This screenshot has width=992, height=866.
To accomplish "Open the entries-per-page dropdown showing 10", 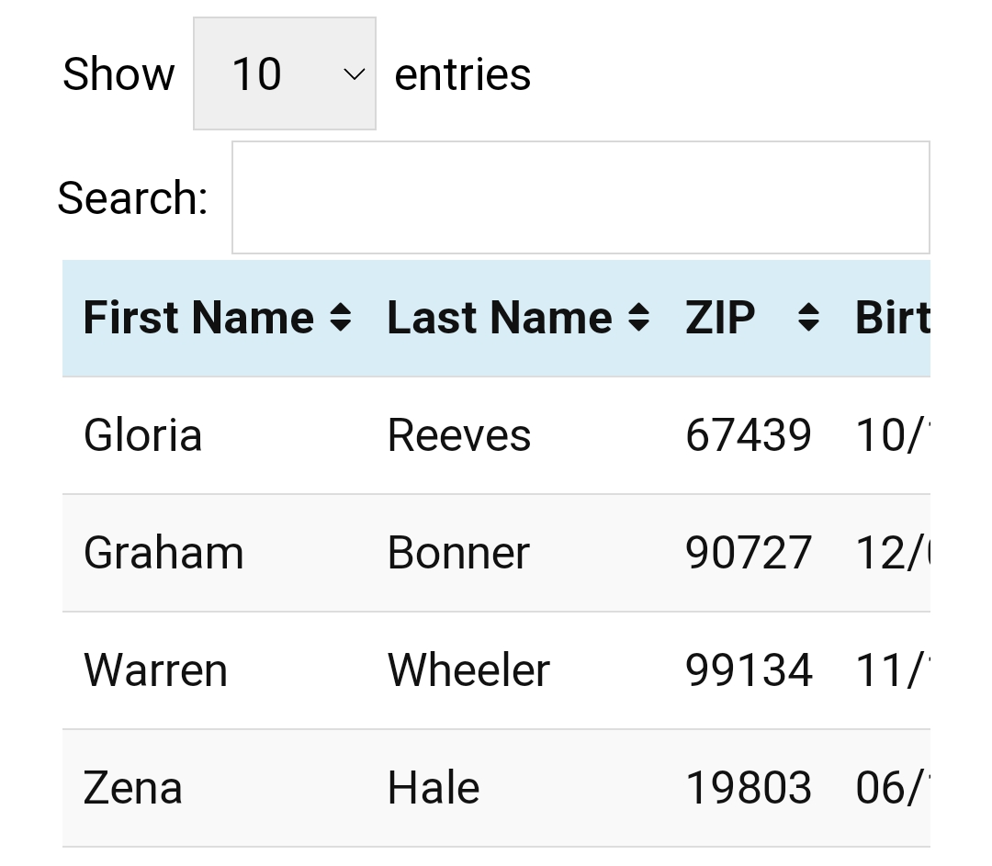I will coord(284,74).
